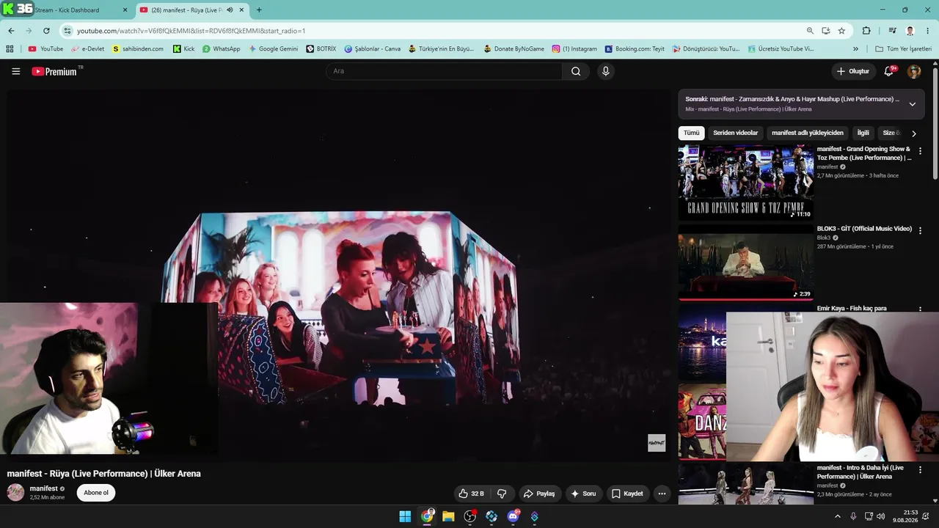
Task: Open Şablonlar - Canva bookmark
Action: [x=372, y=49]
